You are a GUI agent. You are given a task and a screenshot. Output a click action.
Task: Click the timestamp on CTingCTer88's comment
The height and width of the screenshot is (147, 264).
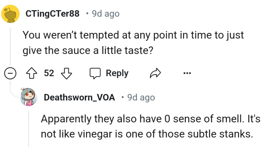(x=106, y=14)
